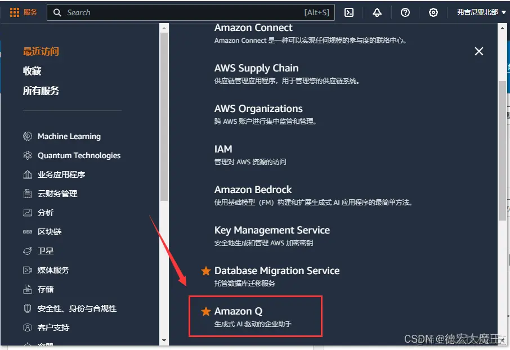Open the 客户支持 category
This screenshot has width=510, height=350.
53,327
